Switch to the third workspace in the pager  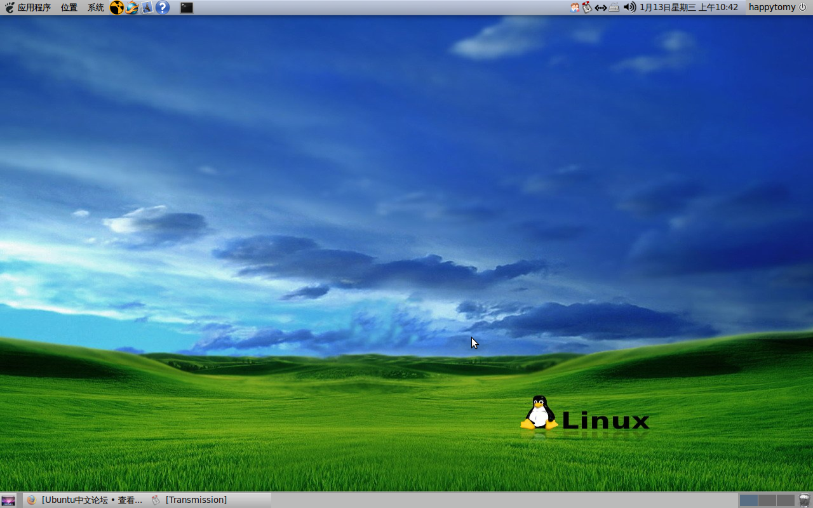786,500
